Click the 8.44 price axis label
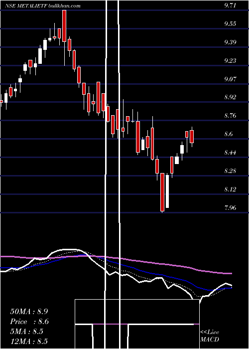Screen dimensions: 249x349 click(230, 153)
